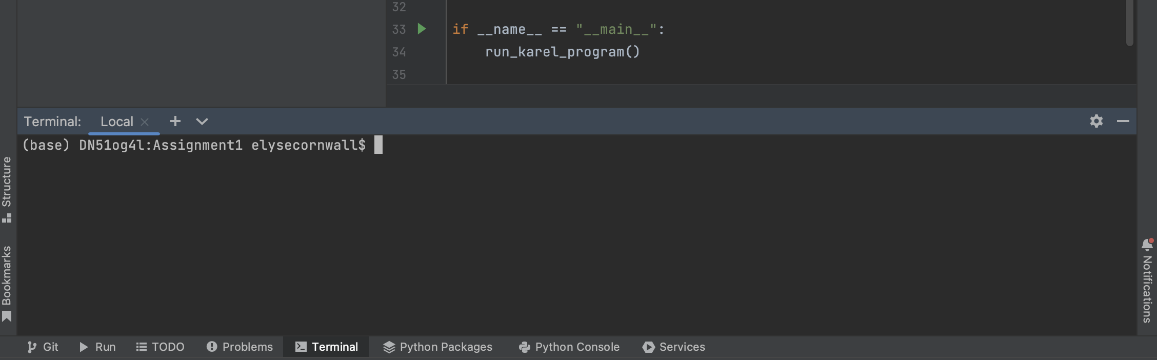Open the Structure side panel
1157x360 pixels.
pyautogui.click(x=7, y=190)
